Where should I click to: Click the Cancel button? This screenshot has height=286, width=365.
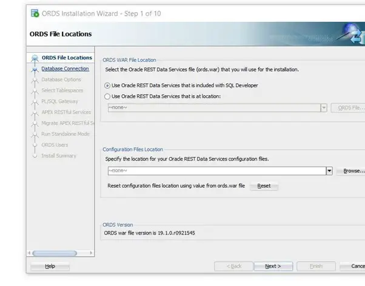tap(352, 266)
